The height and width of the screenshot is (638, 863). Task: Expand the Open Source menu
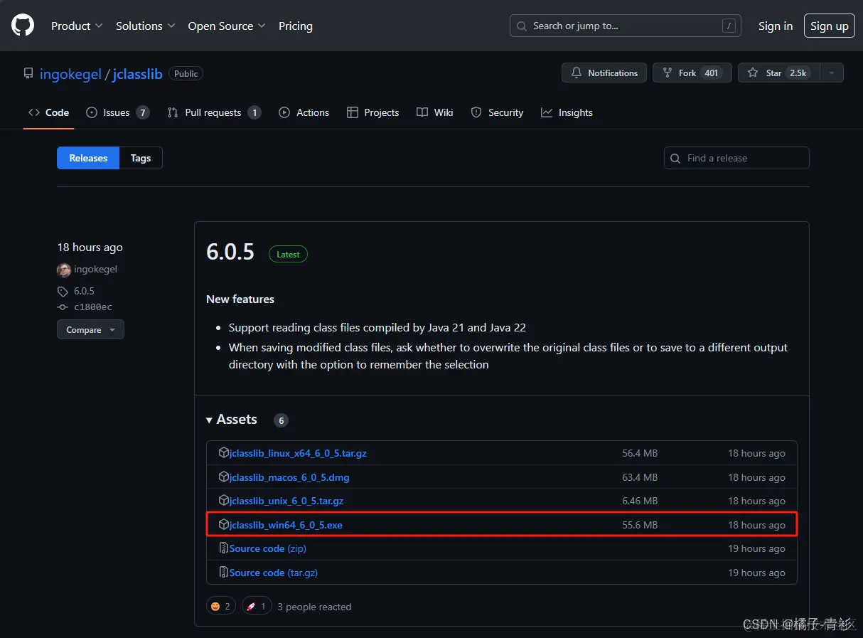227,26
